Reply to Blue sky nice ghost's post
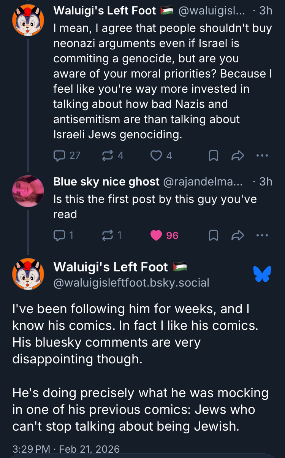 60,236
